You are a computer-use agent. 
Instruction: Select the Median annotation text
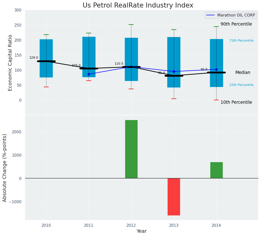[243, 73]
